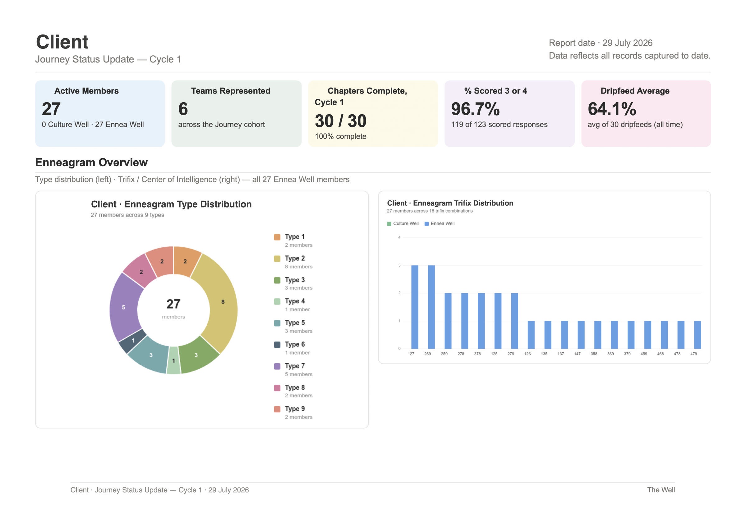Toggle the Culture Well legend entry

click(403, 224)
